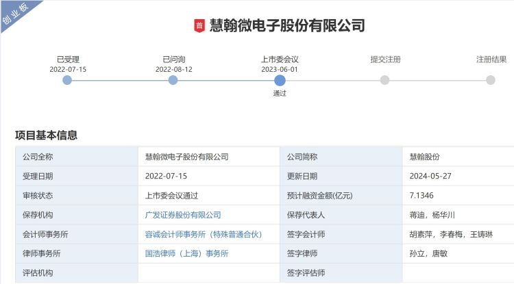Click the value 慧翰股份

coord(424,157)
